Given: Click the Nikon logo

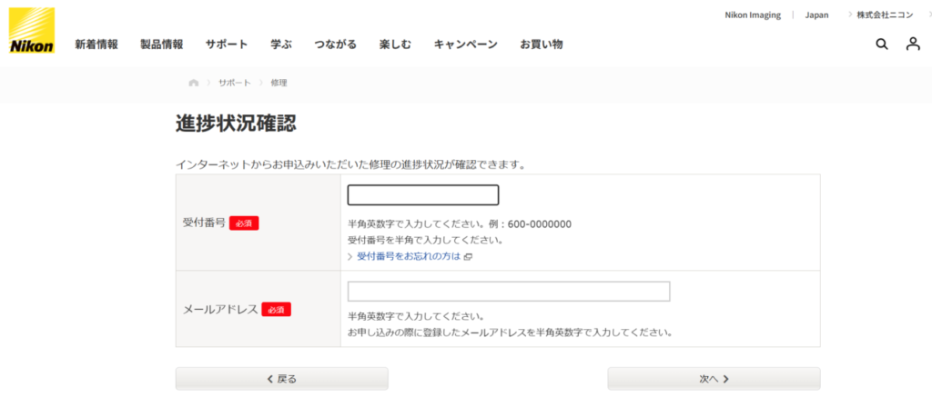Looking at the screenshot, I should (31, 30).
